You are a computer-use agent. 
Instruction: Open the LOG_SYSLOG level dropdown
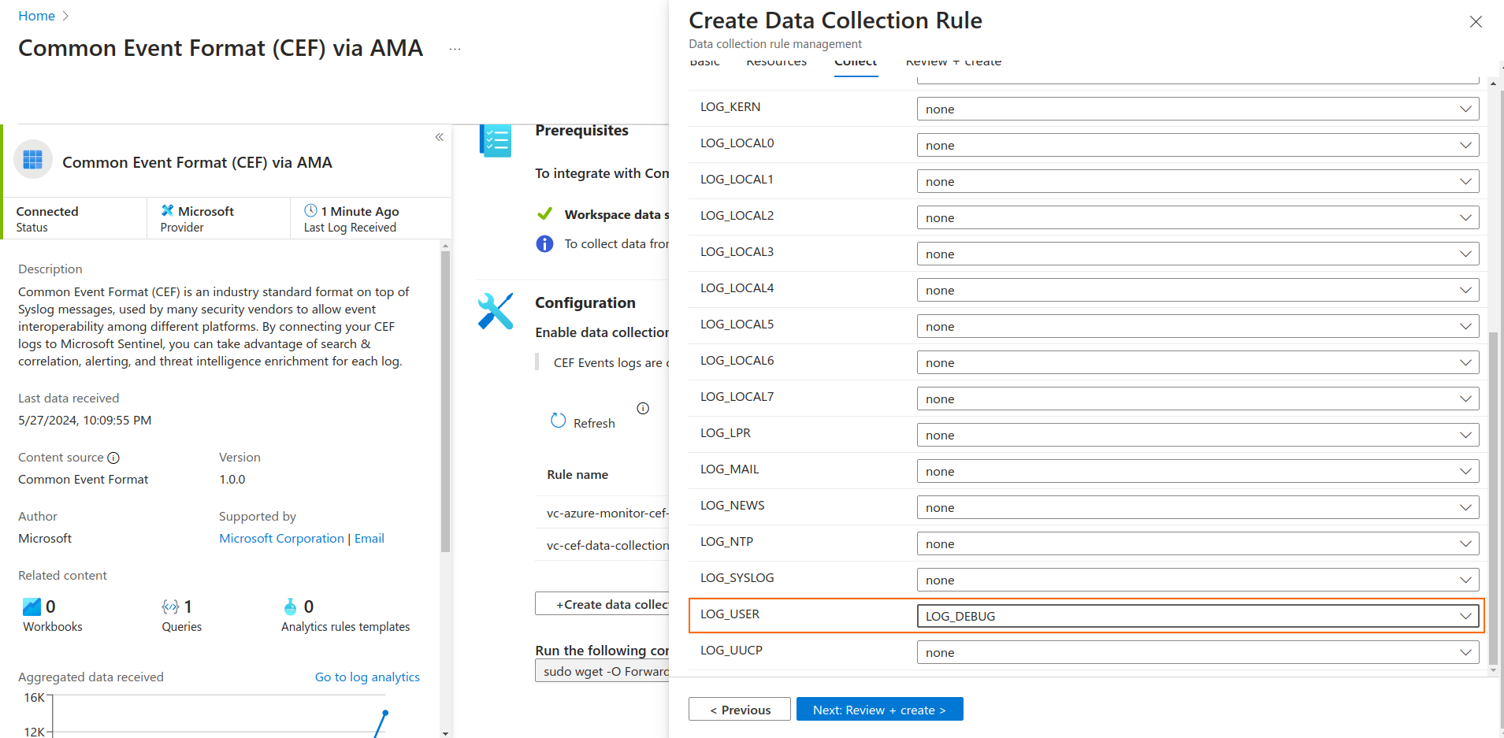click(1198, 580)
